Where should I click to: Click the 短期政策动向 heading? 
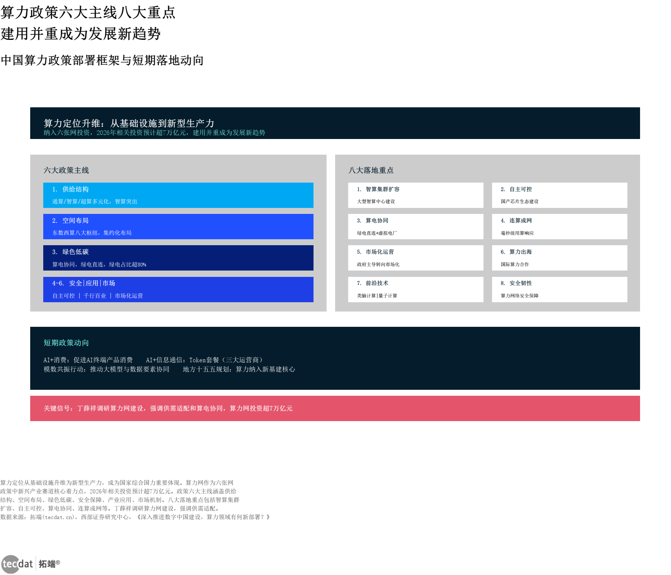click(66, 343)
